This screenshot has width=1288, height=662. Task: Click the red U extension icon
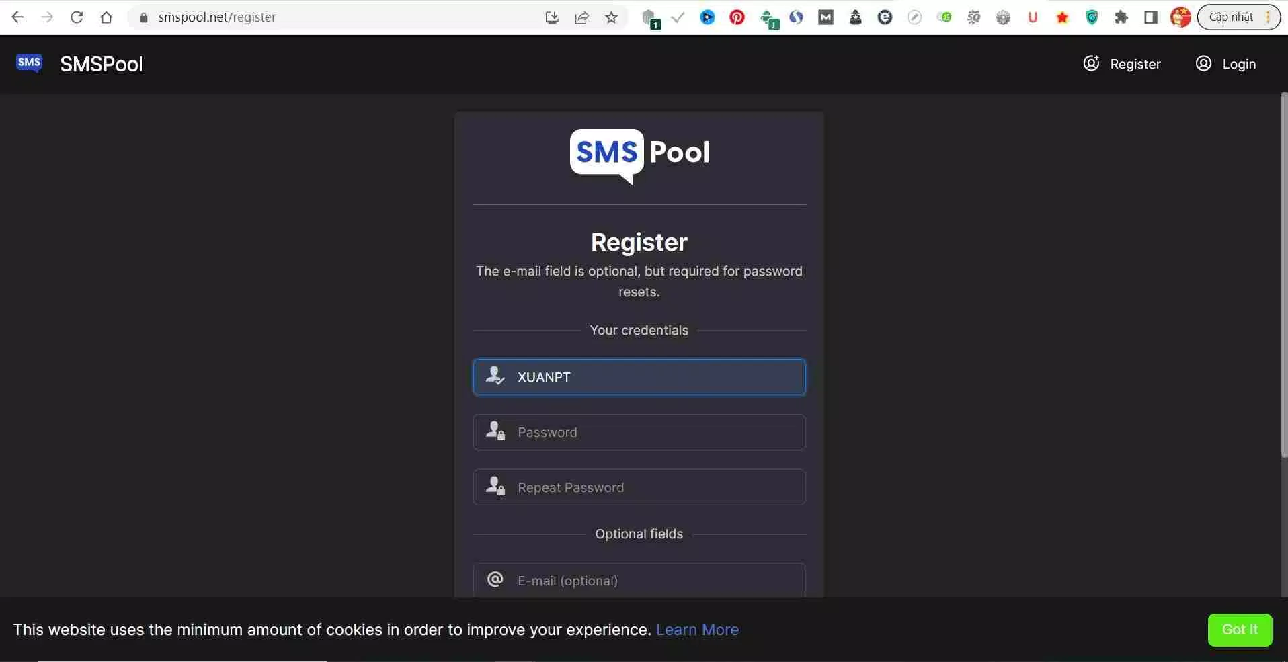point(1033,17)
